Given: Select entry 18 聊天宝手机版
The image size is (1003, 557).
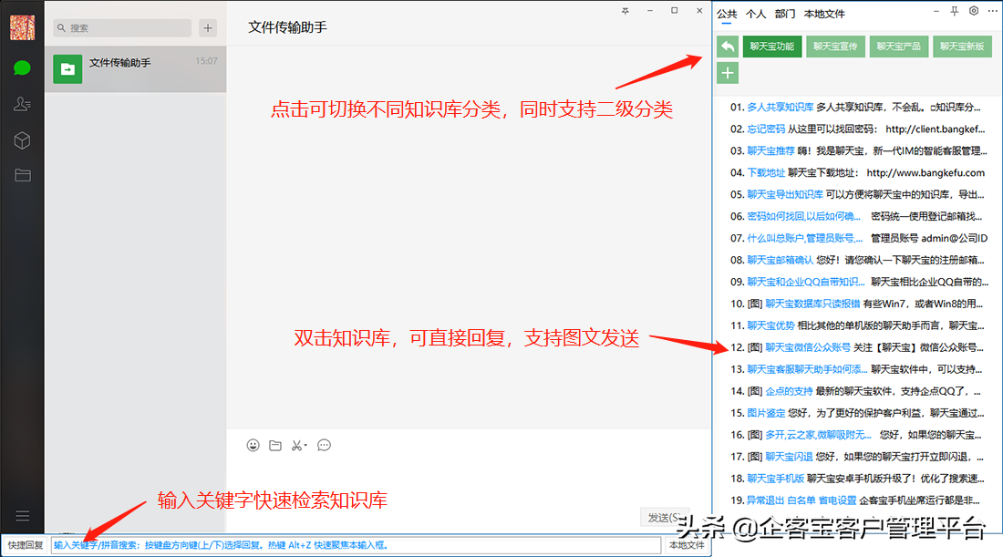Looking at the screenshot, I should (x=856, y=479).
